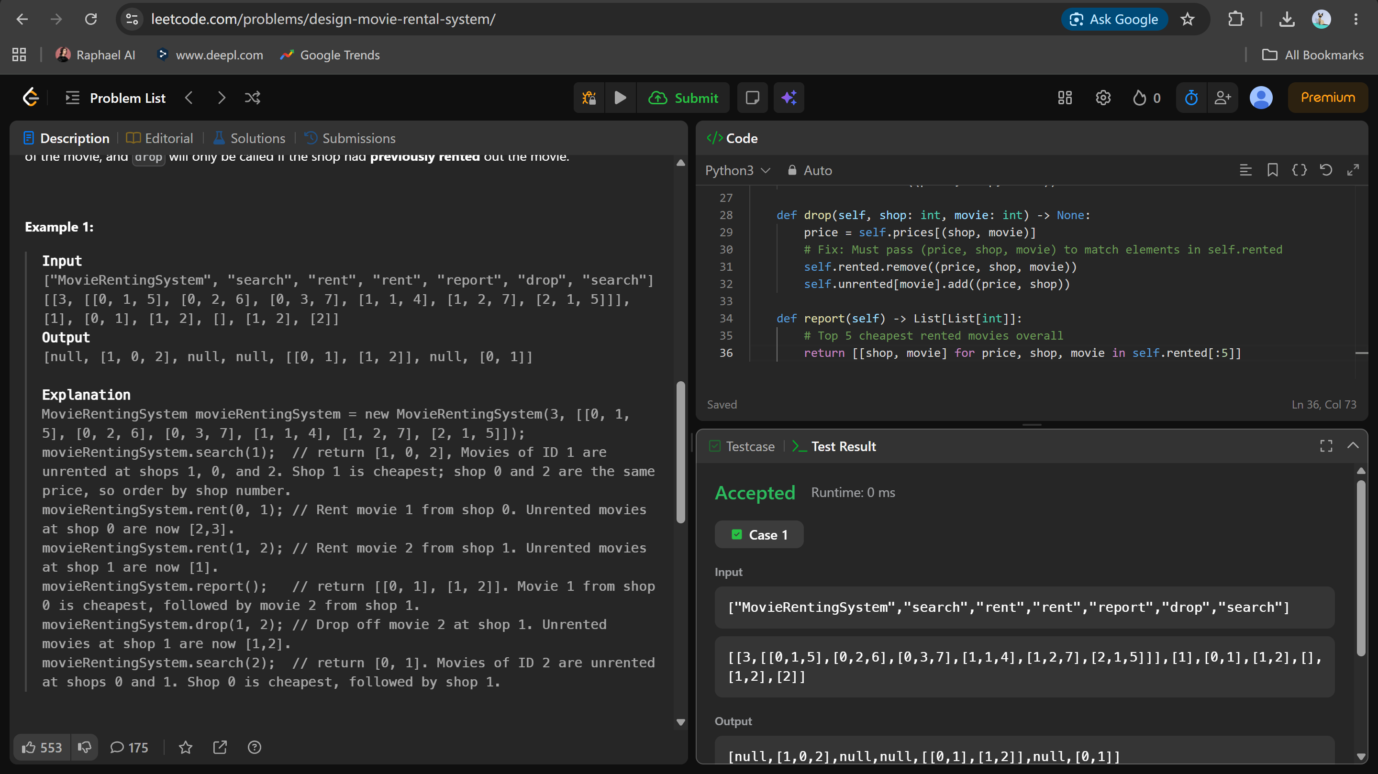
Task: Click code line 36 return statement
Action: click(1022, 353)
